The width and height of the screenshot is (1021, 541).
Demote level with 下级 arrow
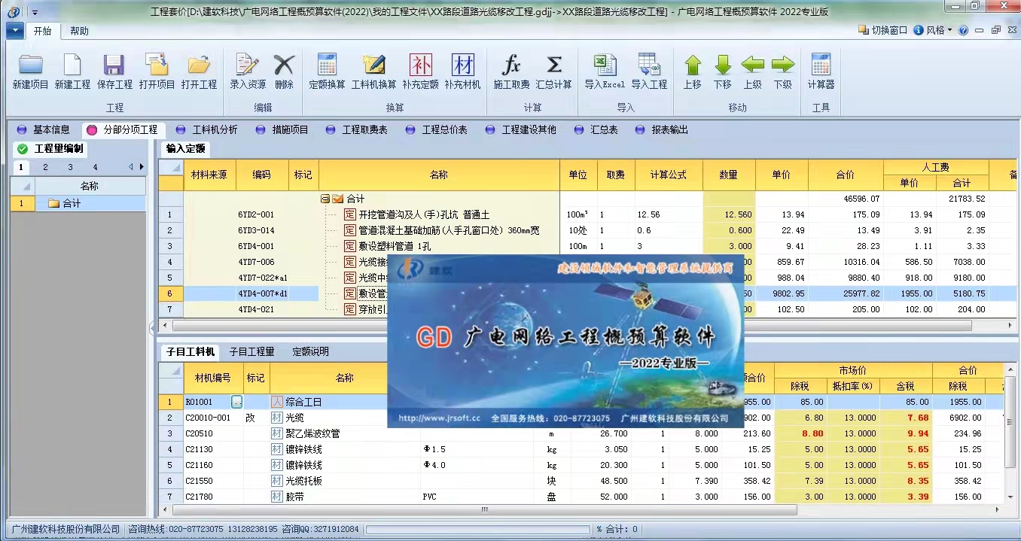coord(783,65)
